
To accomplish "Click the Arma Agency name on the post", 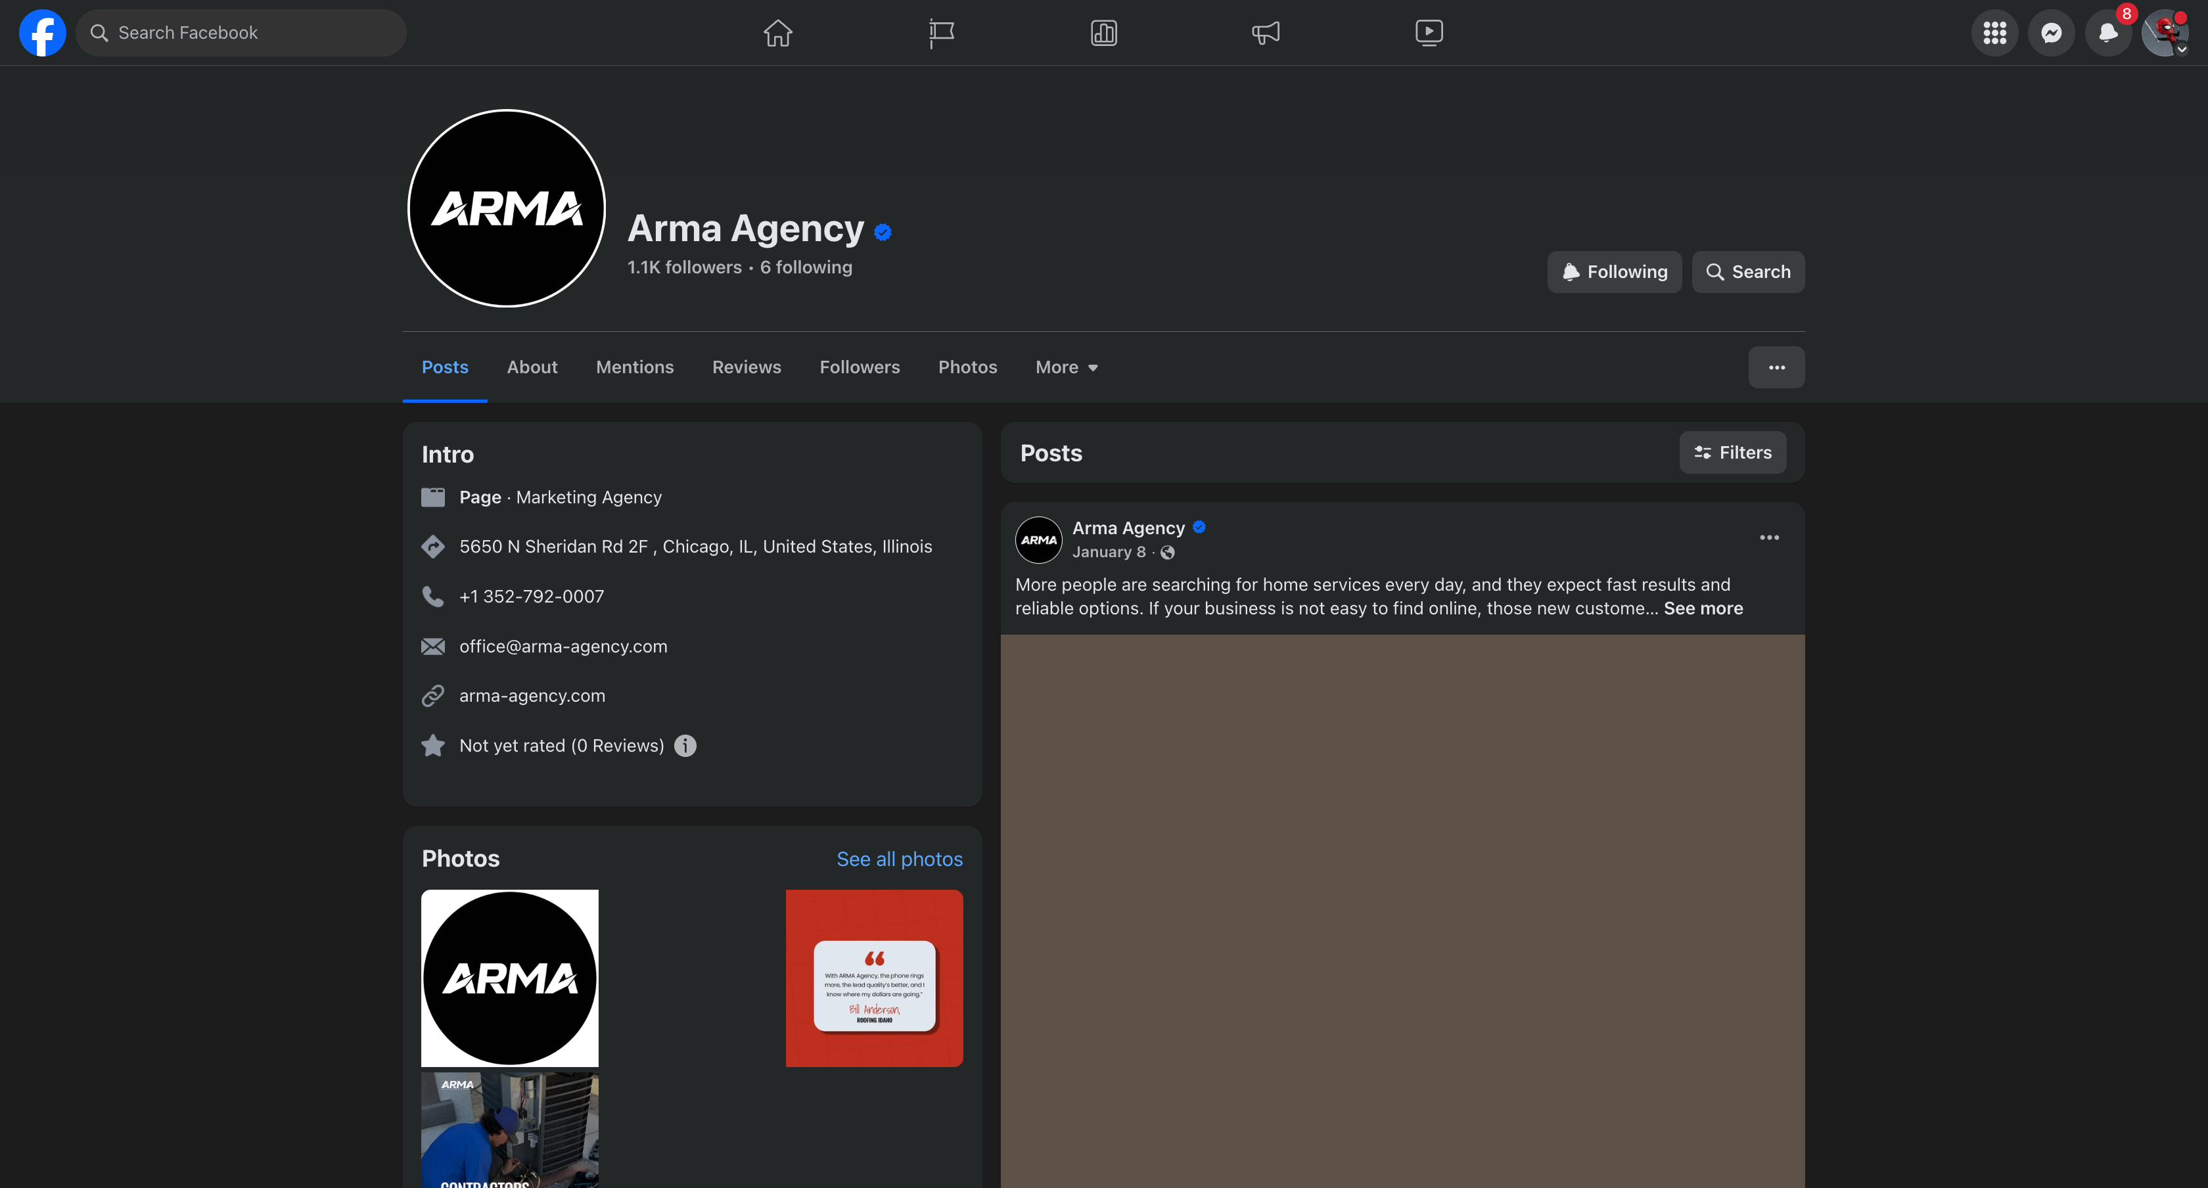I will [x=1128, y=528].
